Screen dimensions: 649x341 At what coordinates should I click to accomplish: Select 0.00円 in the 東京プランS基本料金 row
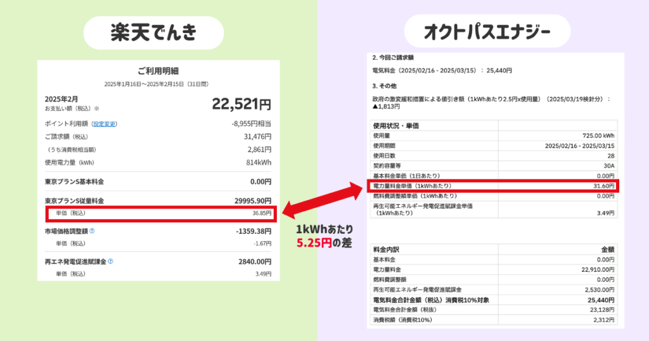(260, 182)
